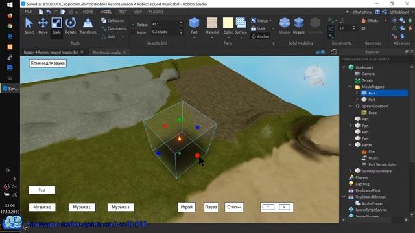Collapse the Workspace tree node
415x233 pixels.
point(344,67)
